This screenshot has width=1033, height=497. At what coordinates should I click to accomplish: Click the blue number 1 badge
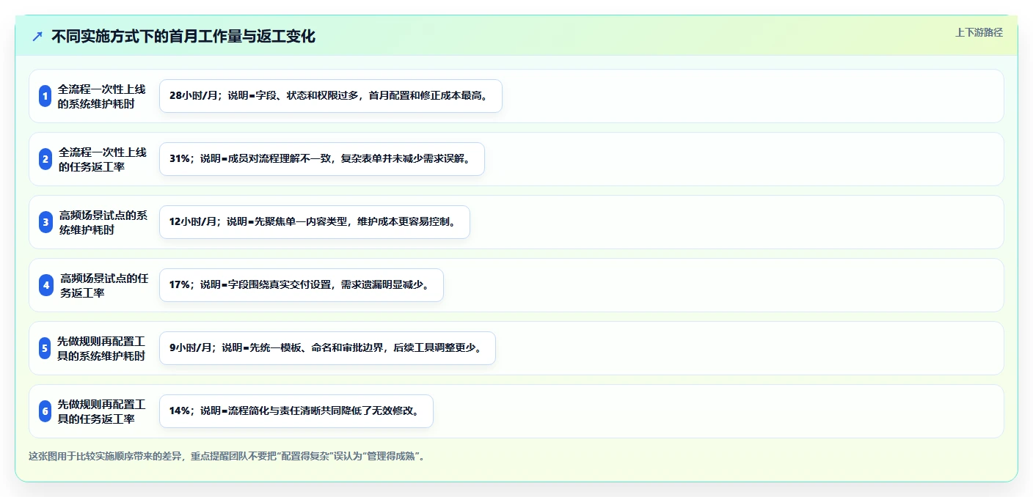(45, 96)
